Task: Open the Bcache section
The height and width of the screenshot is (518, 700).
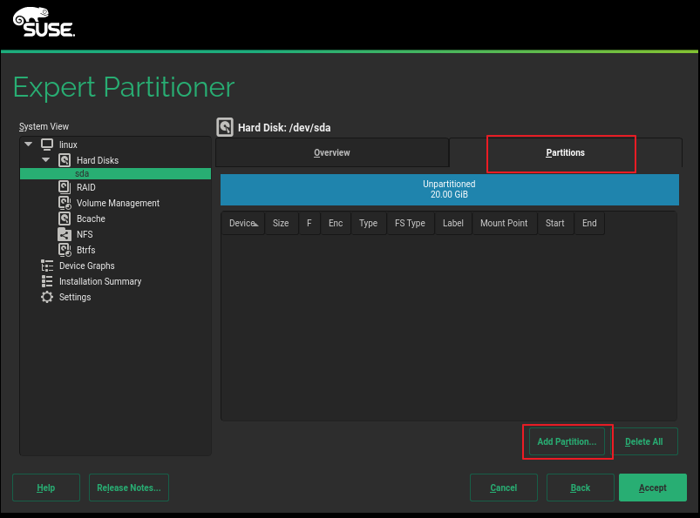Action: pos(91,219)
